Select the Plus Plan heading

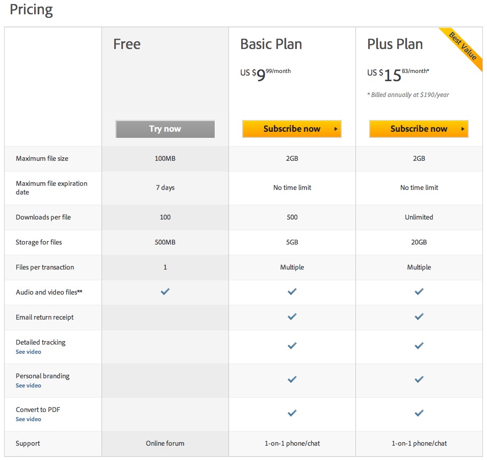395,44
